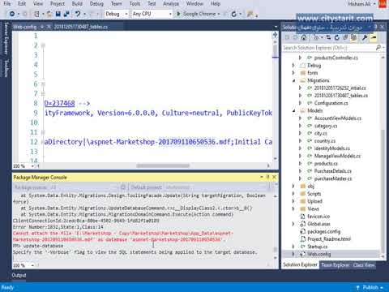
Task: Click the Views folder icon
Action: pos(303,208)
